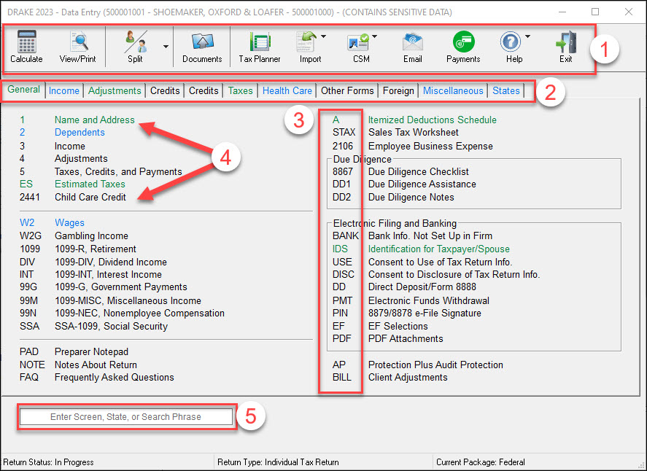Viewport: 647px width, 471px height.
Task: Expand the Import dropdown arrow
Action: pyautogui.click(x=323, y=36)
